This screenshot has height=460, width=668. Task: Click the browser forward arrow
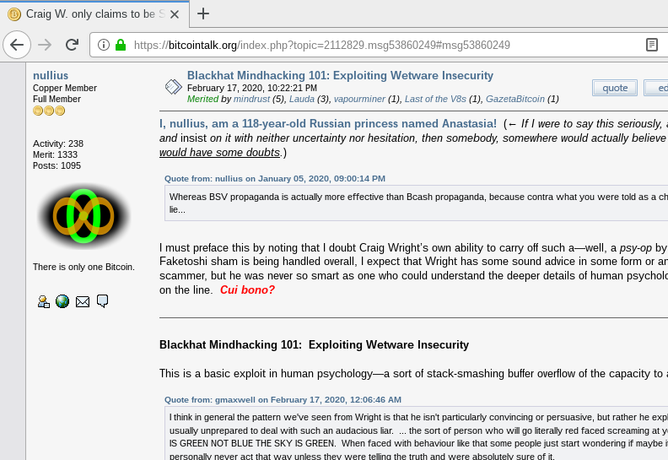pyautogui.click(x=45, y=45)
